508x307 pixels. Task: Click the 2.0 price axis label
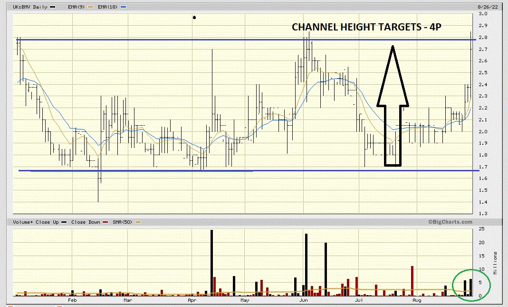[x=483, y=131]
